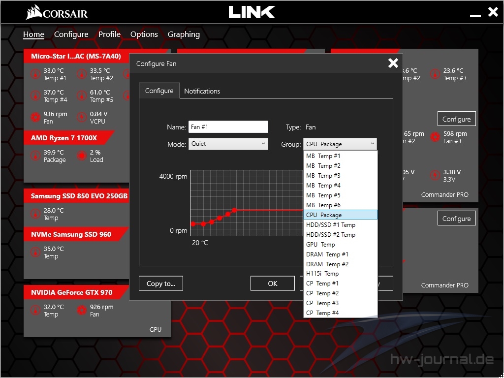Open the Graphing menu
The image size is (504, 378).
tap(184, 34)
